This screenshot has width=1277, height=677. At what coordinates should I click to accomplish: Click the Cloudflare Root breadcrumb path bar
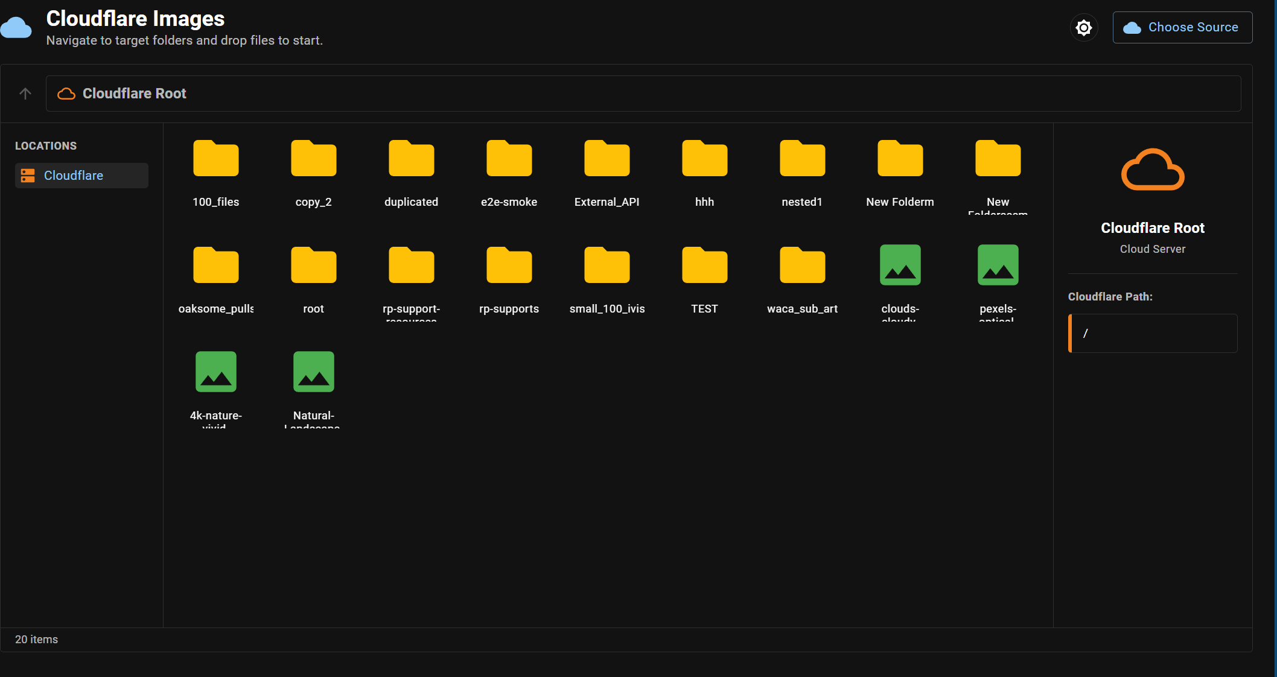pos(643,94)
